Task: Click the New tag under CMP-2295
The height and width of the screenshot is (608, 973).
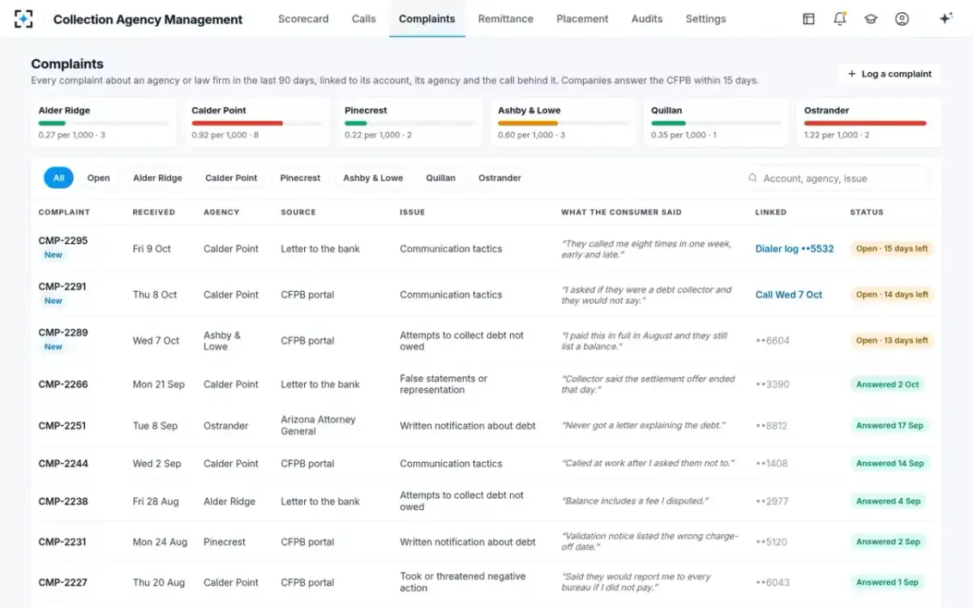Action: [54, 255]
